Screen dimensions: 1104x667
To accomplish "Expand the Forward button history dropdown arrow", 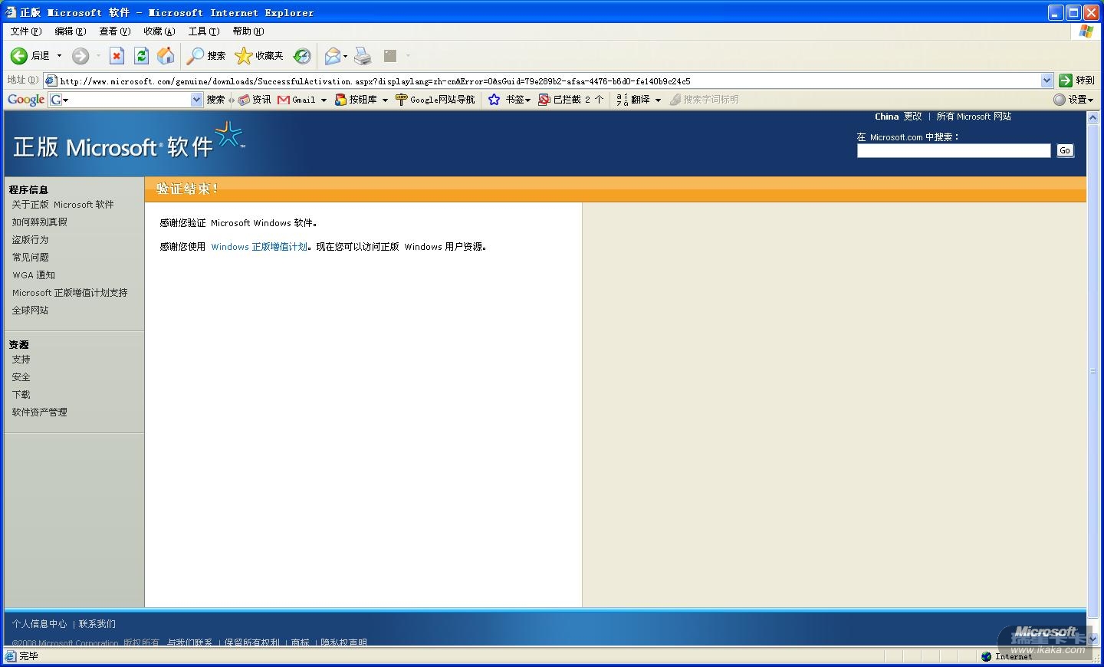I will pyautogui.click(x=98, y=56).
